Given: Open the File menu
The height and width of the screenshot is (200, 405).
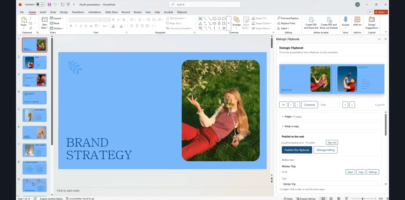Looking at the screenshot, I should click(x=22, y=12).
